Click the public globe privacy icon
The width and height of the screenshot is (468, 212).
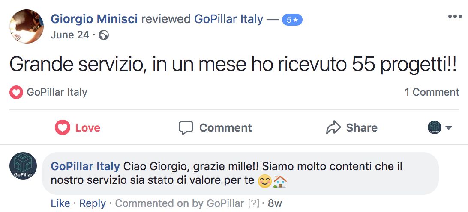[x=103, y=35]
